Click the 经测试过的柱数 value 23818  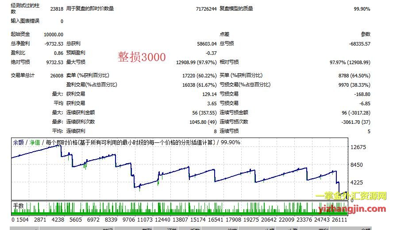click(57, 9)
